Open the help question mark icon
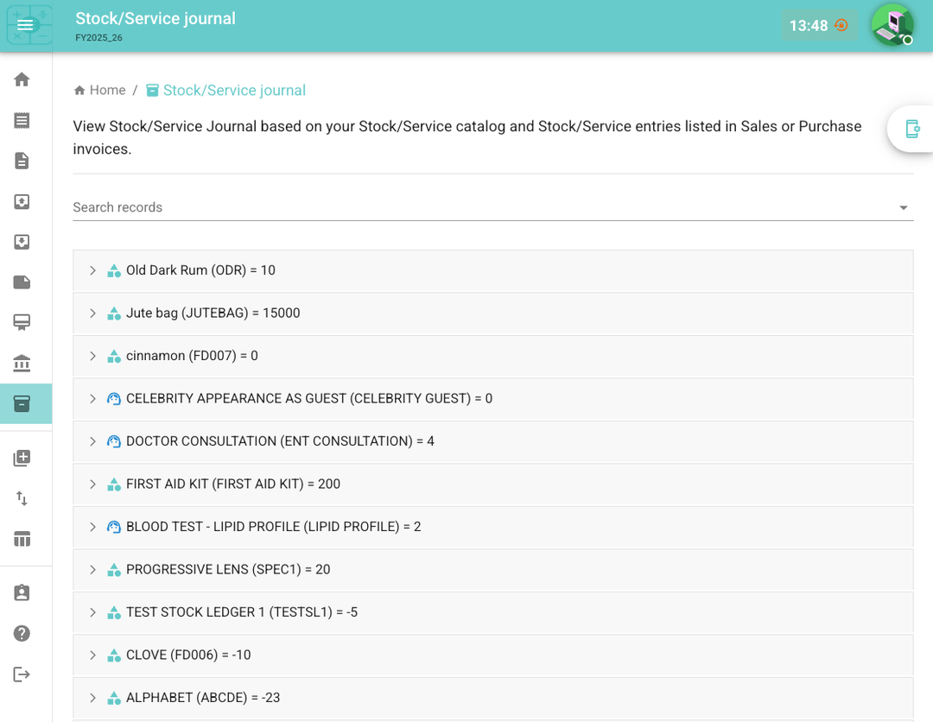 22,633
